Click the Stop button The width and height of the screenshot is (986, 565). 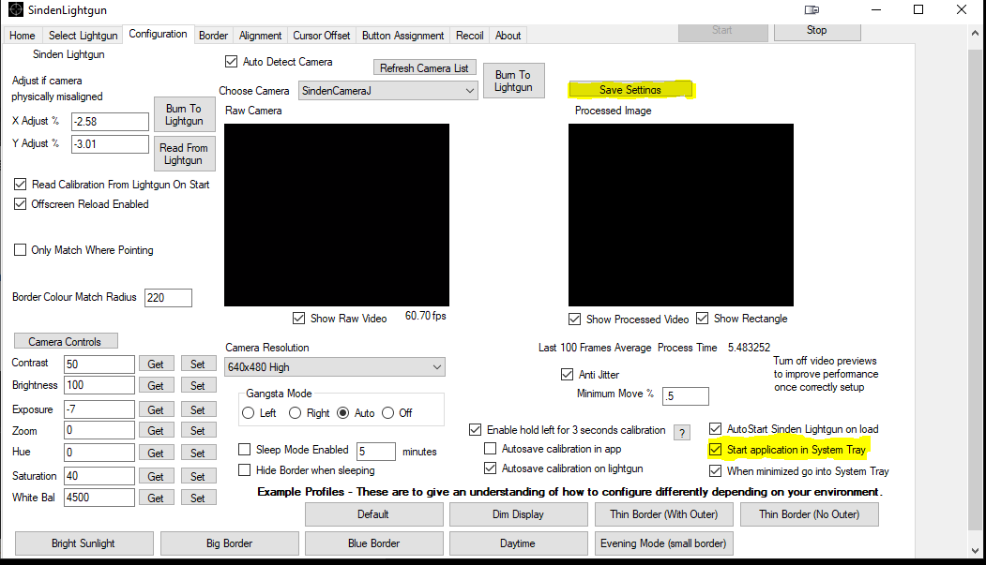point(817,30)
